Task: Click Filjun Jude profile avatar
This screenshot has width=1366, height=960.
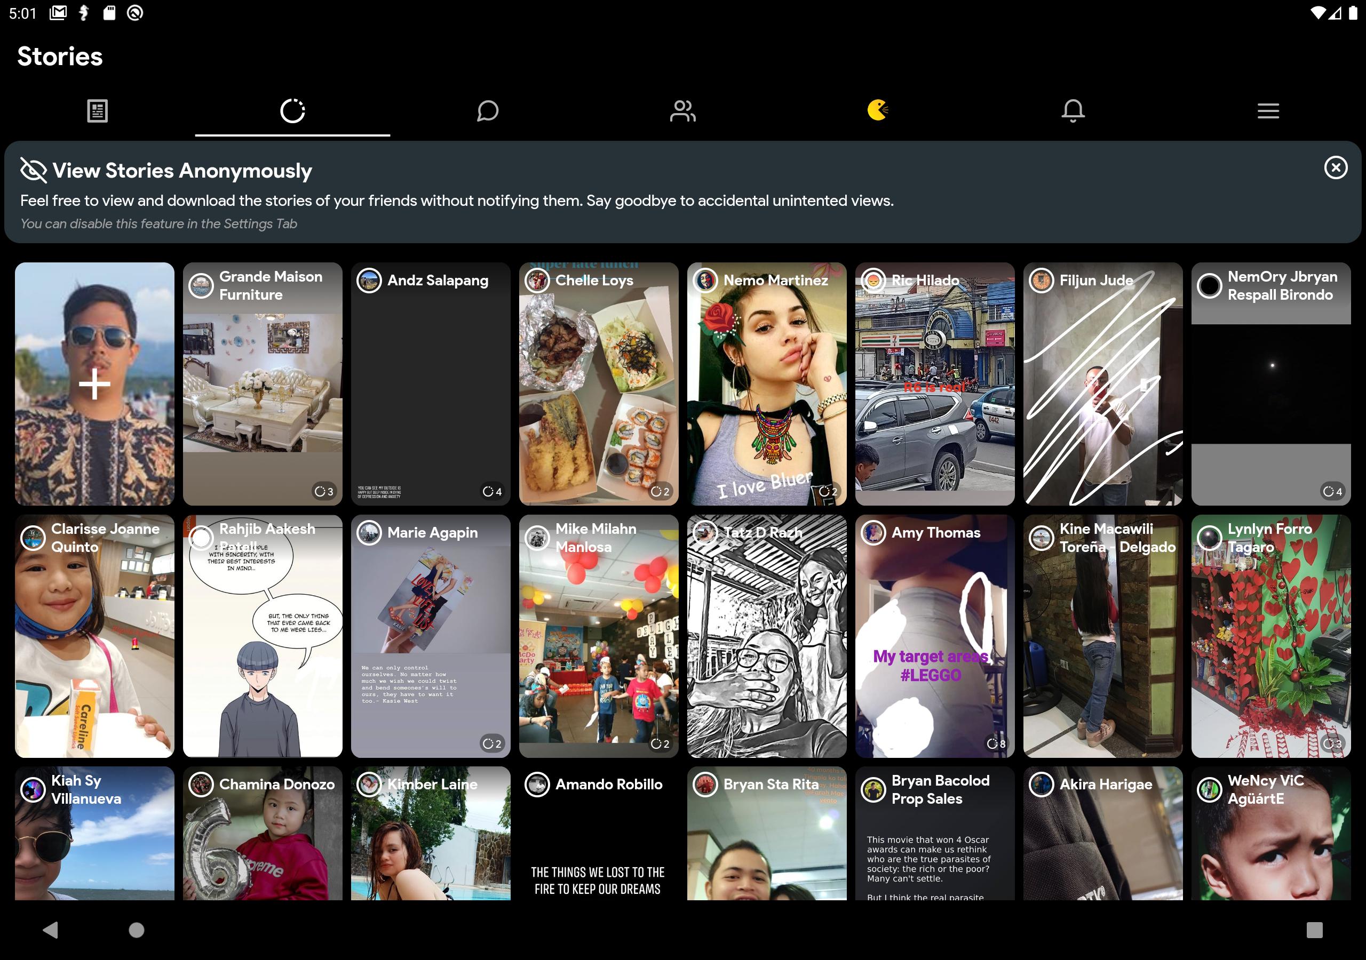Action: tap(1041, 280)
